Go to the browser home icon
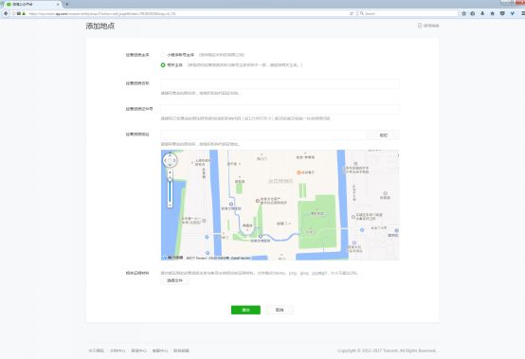 click(x=492, y=13)
